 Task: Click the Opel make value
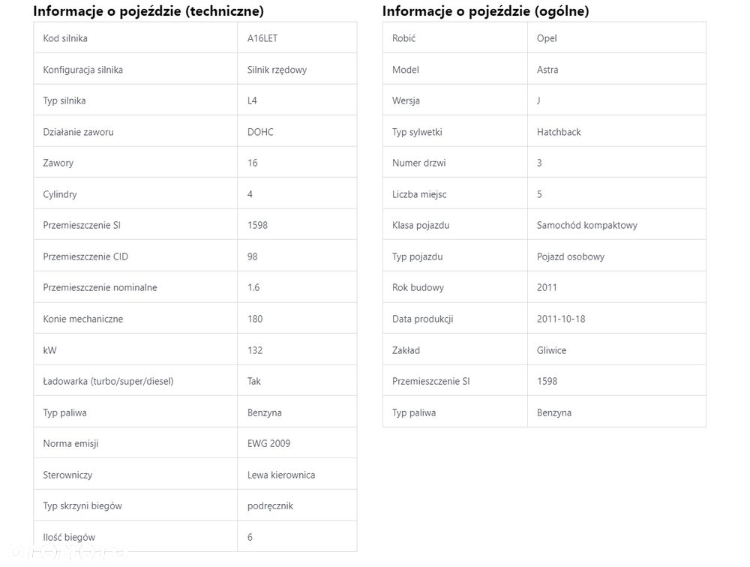547,38
